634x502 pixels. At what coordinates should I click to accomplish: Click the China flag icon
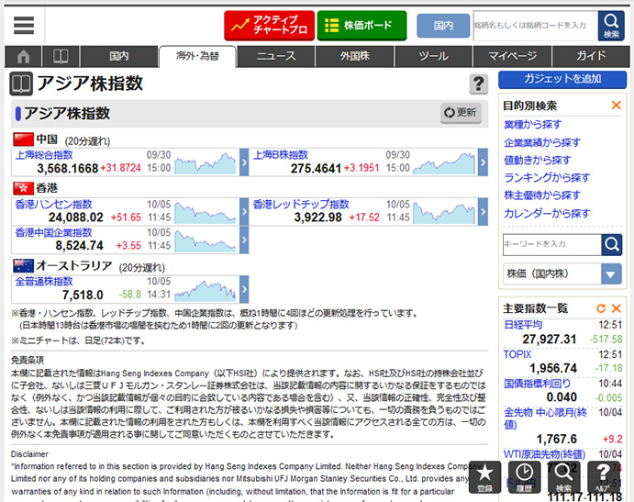(23, 139)
